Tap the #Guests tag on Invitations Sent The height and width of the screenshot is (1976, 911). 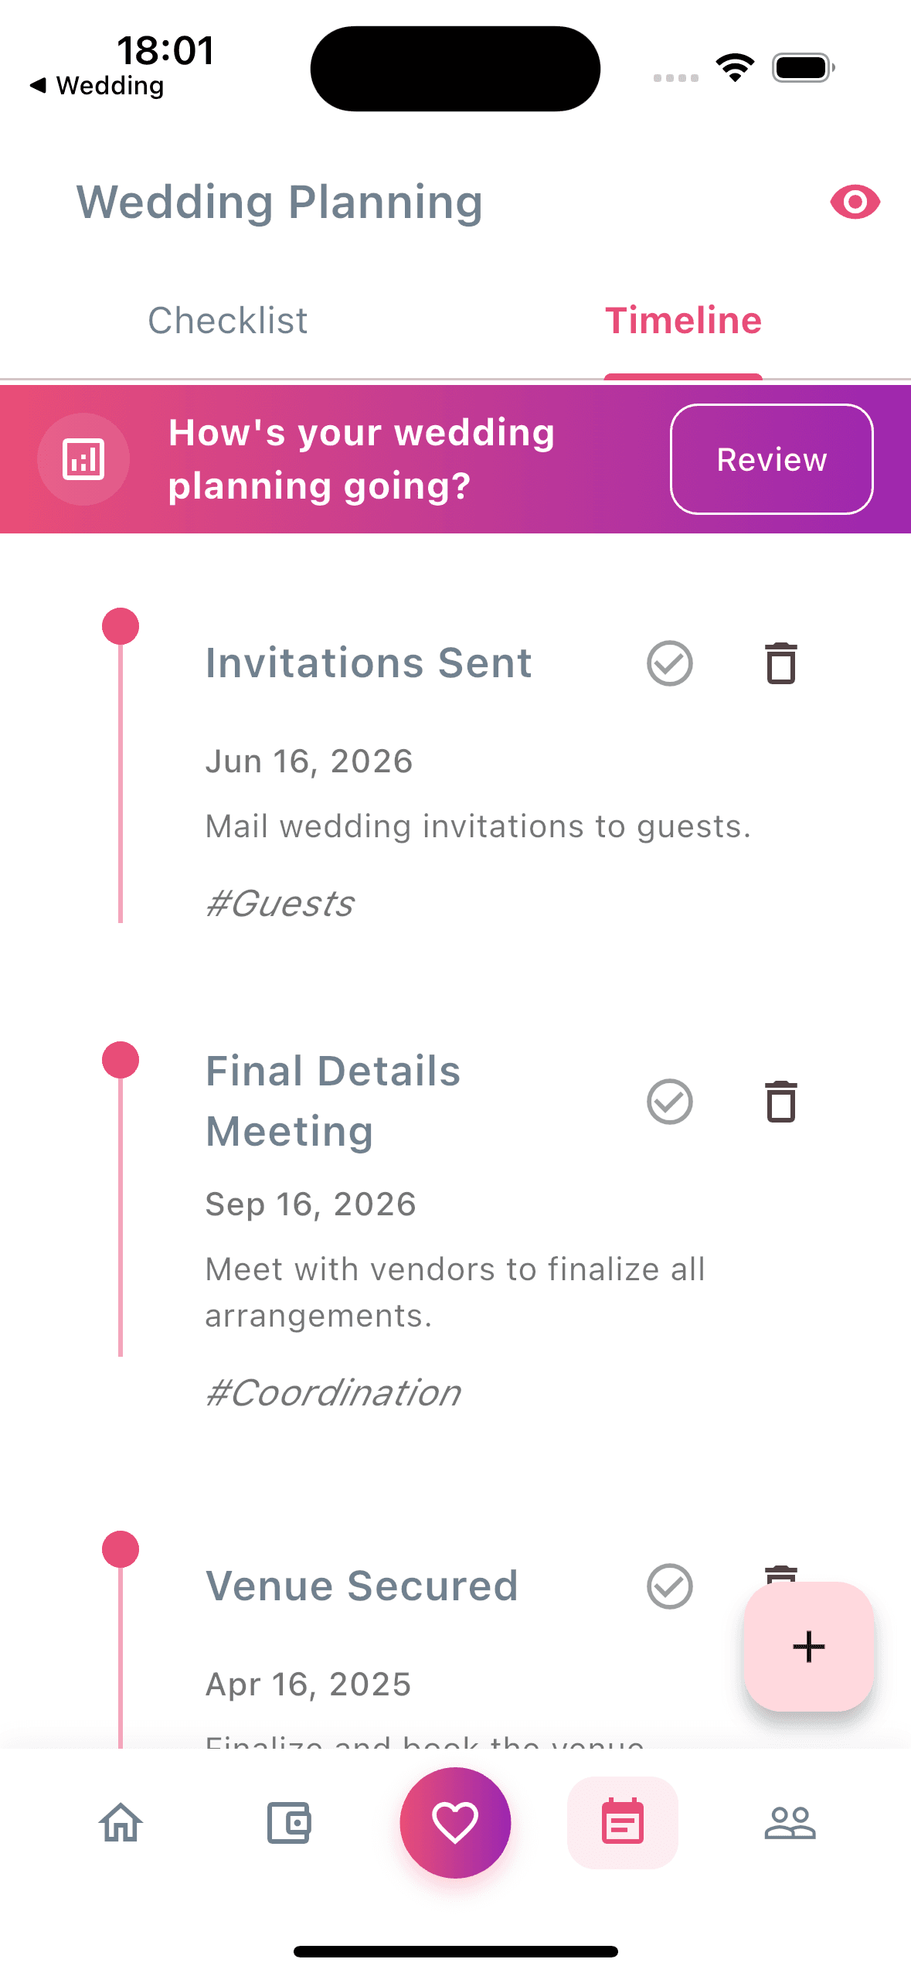278,903
